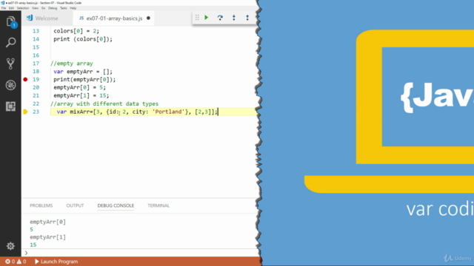Grab the debug toolbar drag handle
Screen dimensions: 474x266
tap(197, 18)
